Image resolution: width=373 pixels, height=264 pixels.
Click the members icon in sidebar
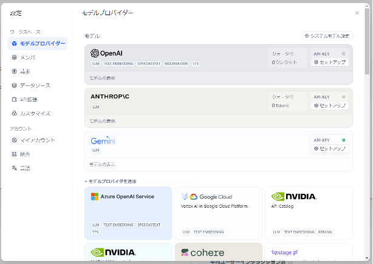pos(14,58)
